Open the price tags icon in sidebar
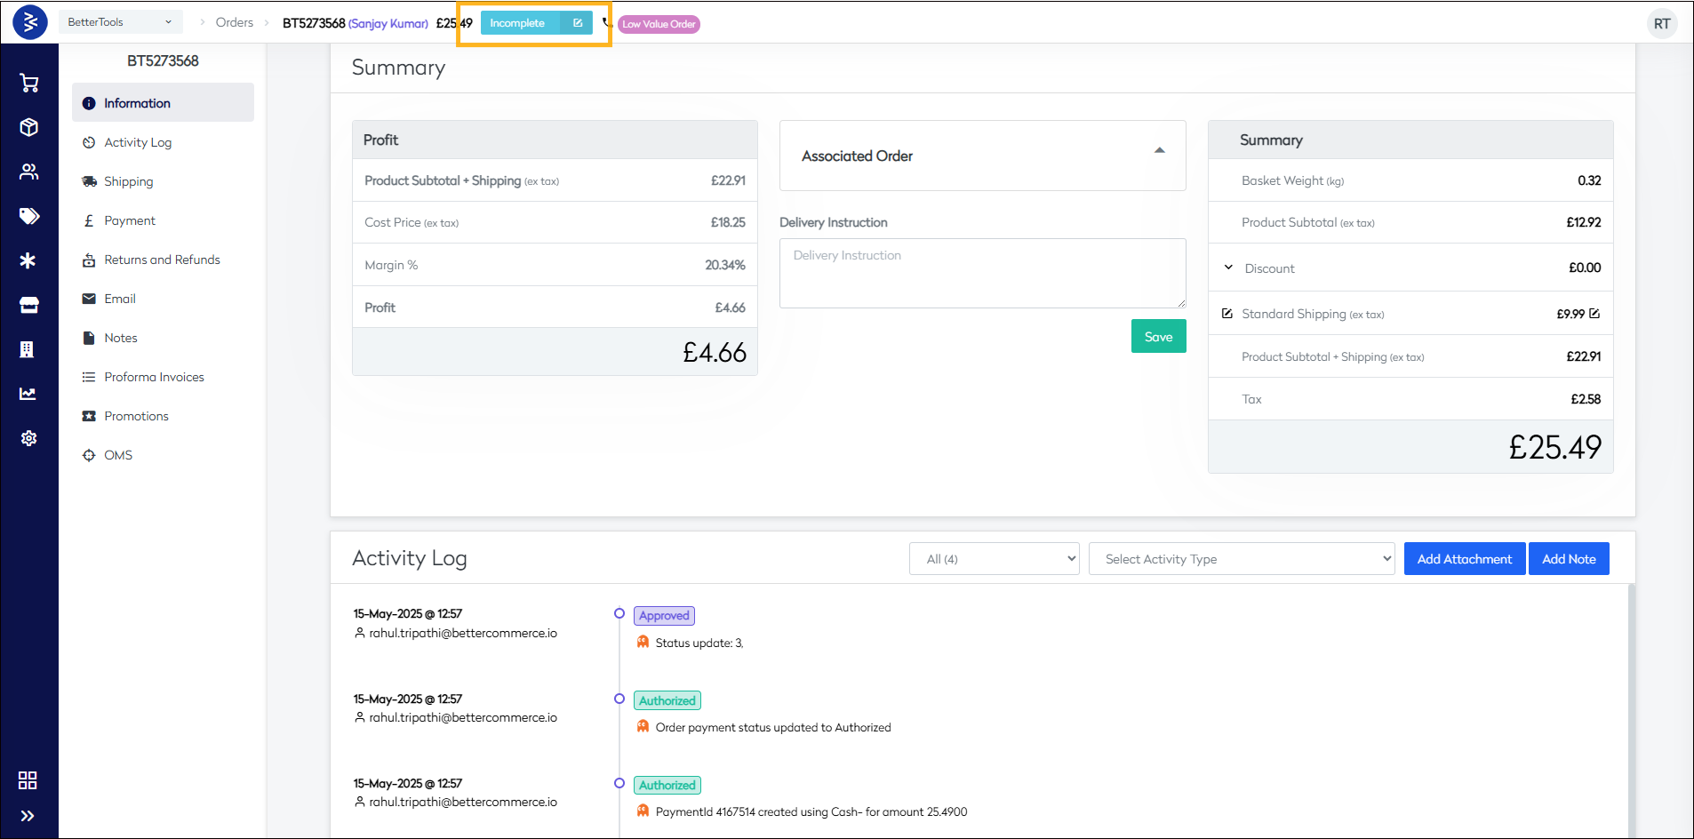1694x839 pixels. (x=28, y=216)
